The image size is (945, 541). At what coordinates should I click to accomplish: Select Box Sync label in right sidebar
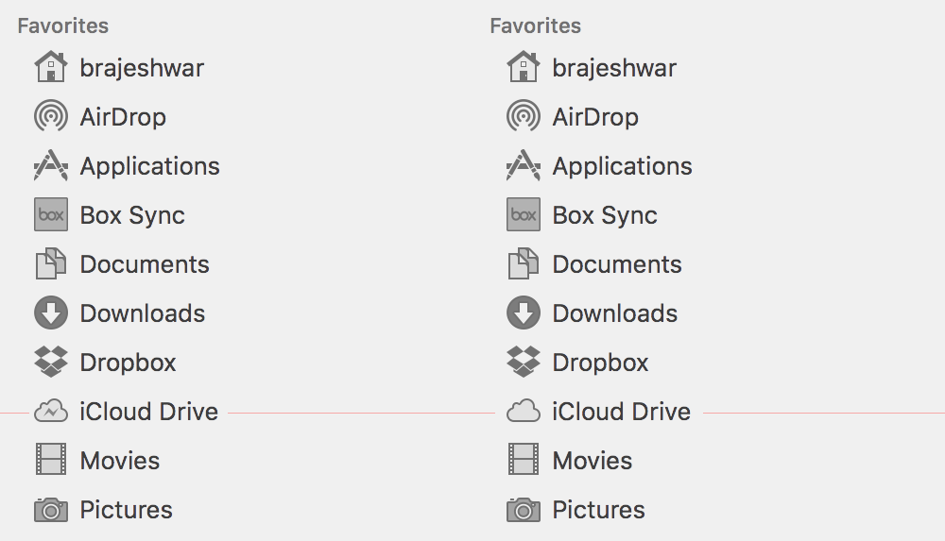pyautogui.click(x=605, y=215)
